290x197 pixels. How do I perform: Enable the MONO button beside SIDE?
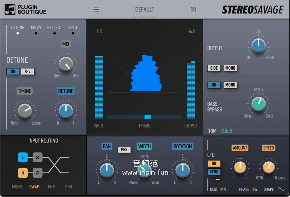click(230, 68)
